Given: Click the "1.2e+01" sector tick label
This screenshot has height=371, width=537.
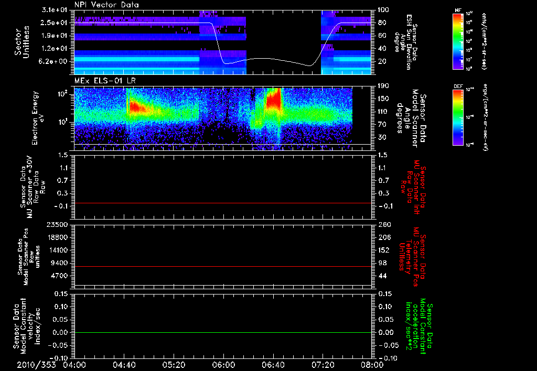Looking at the screenshot, I should tap(55, 49).
